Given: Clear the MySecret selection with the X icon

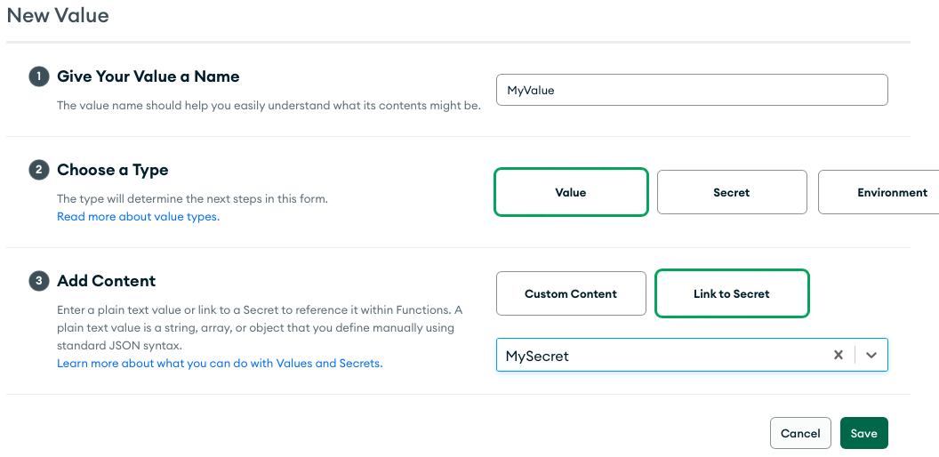Looking at the screenshot, I should (x=839, y=355).
